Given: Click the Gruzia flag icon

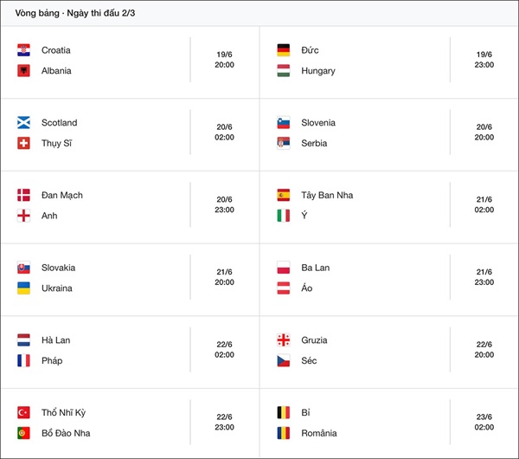Looking at the screenshot, I should tap(283, 340).
